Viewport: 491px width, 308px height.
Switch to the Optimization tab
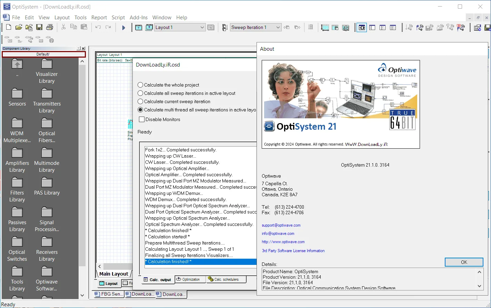coord(190,279)
